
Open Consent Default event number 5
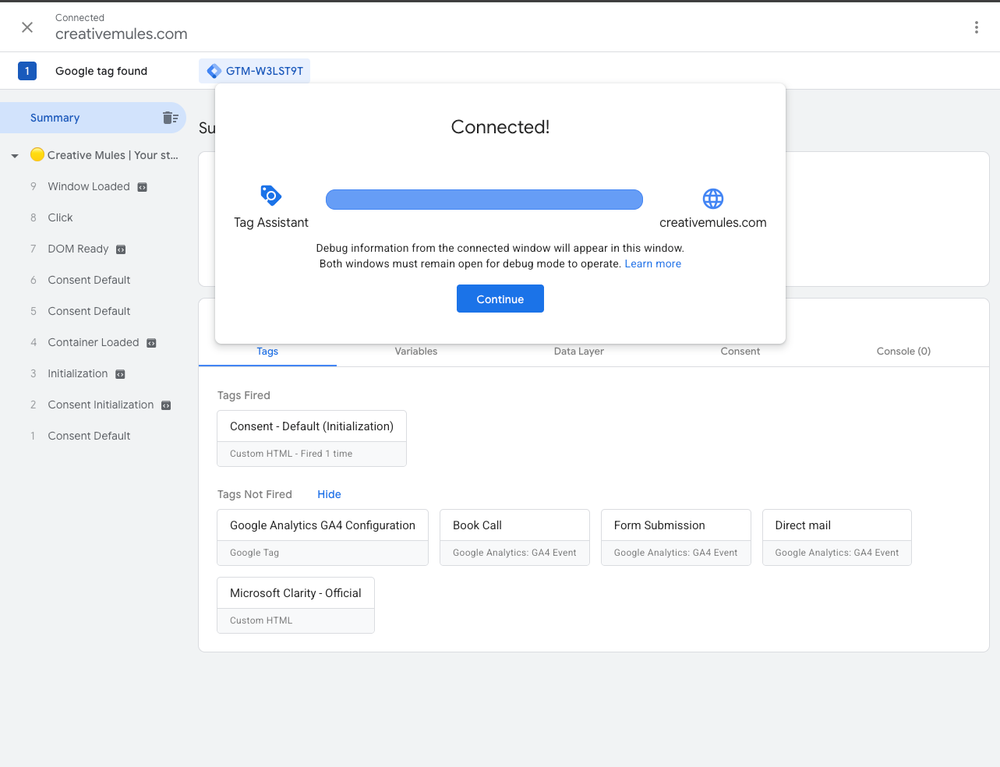[x=89, y=311]
